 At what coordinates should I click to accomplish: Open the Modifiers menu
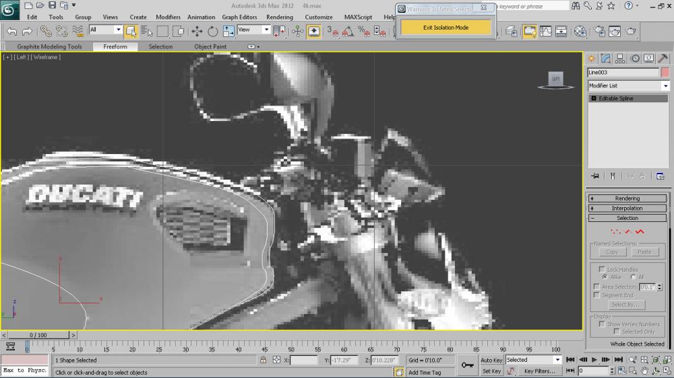[168, 17]
